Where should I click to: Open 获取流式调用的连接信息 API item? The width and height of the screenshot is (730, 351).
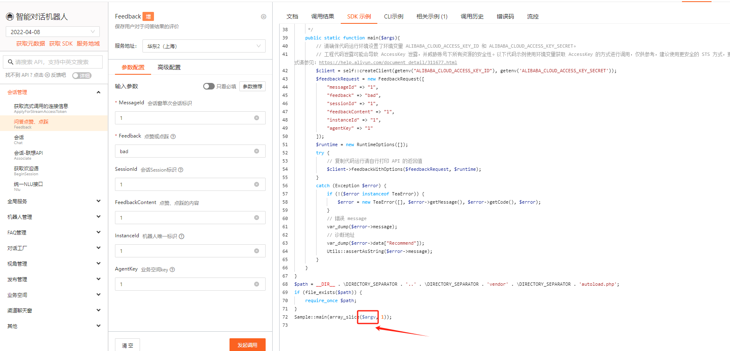(x=54, y=108)
